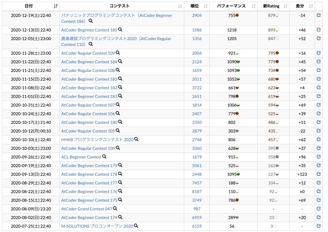The image size is (328, 232).
Task: Open the M-SOLUTIONS プロコンオープン 2020 link
Action: coord(97,226)
